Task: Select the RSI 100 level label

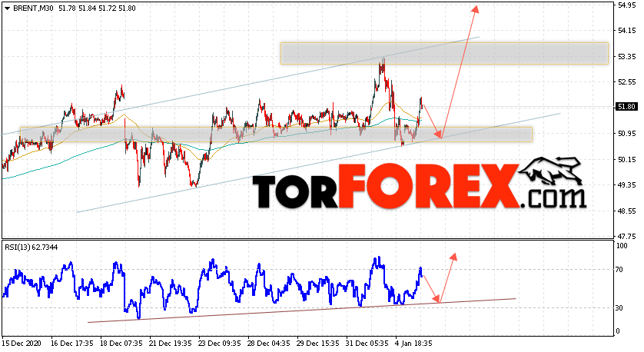Action: pyautogui.click(x=622, y=246)
